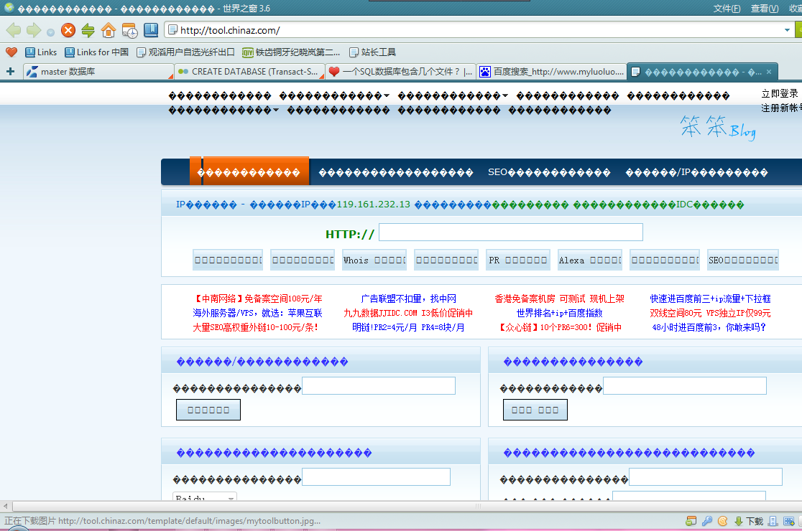The height and width of the screenshot is (531, 802).
Task: Click the page icon inside the address bar
Action: (173, 30)
